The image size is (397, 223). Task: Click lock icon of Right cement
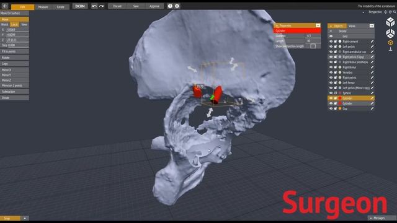336,42
